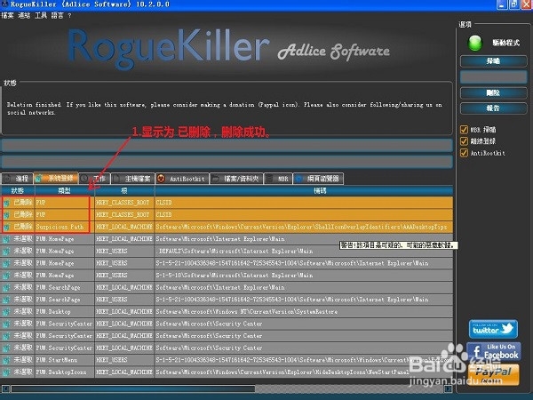Click status icon of PUM.SearchPage HKEY_LOCAL_MACHINE row
533x400 pixels.
point(6,288)
